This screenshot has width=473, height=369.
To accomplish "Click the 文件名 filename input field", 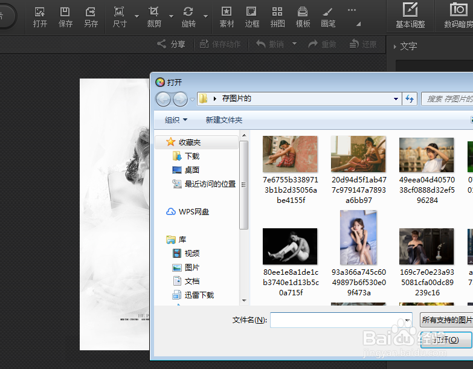I will [x=341, y=320].
